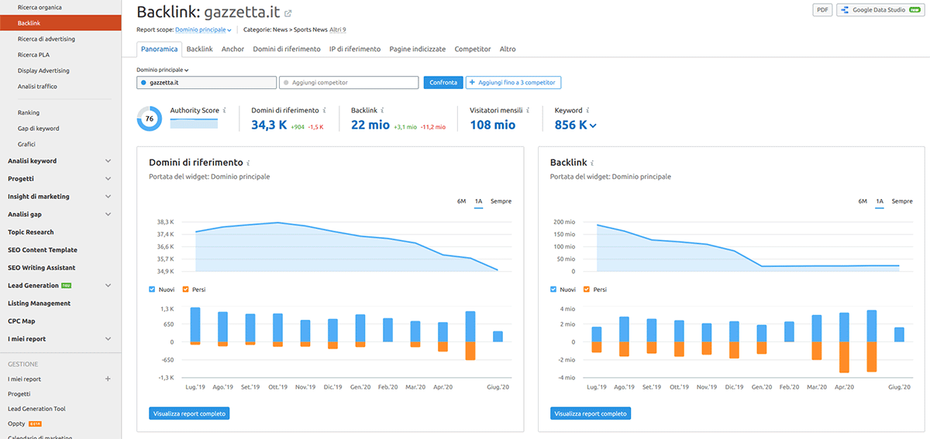Click Google Data Studio icon button

click(880, 10)
